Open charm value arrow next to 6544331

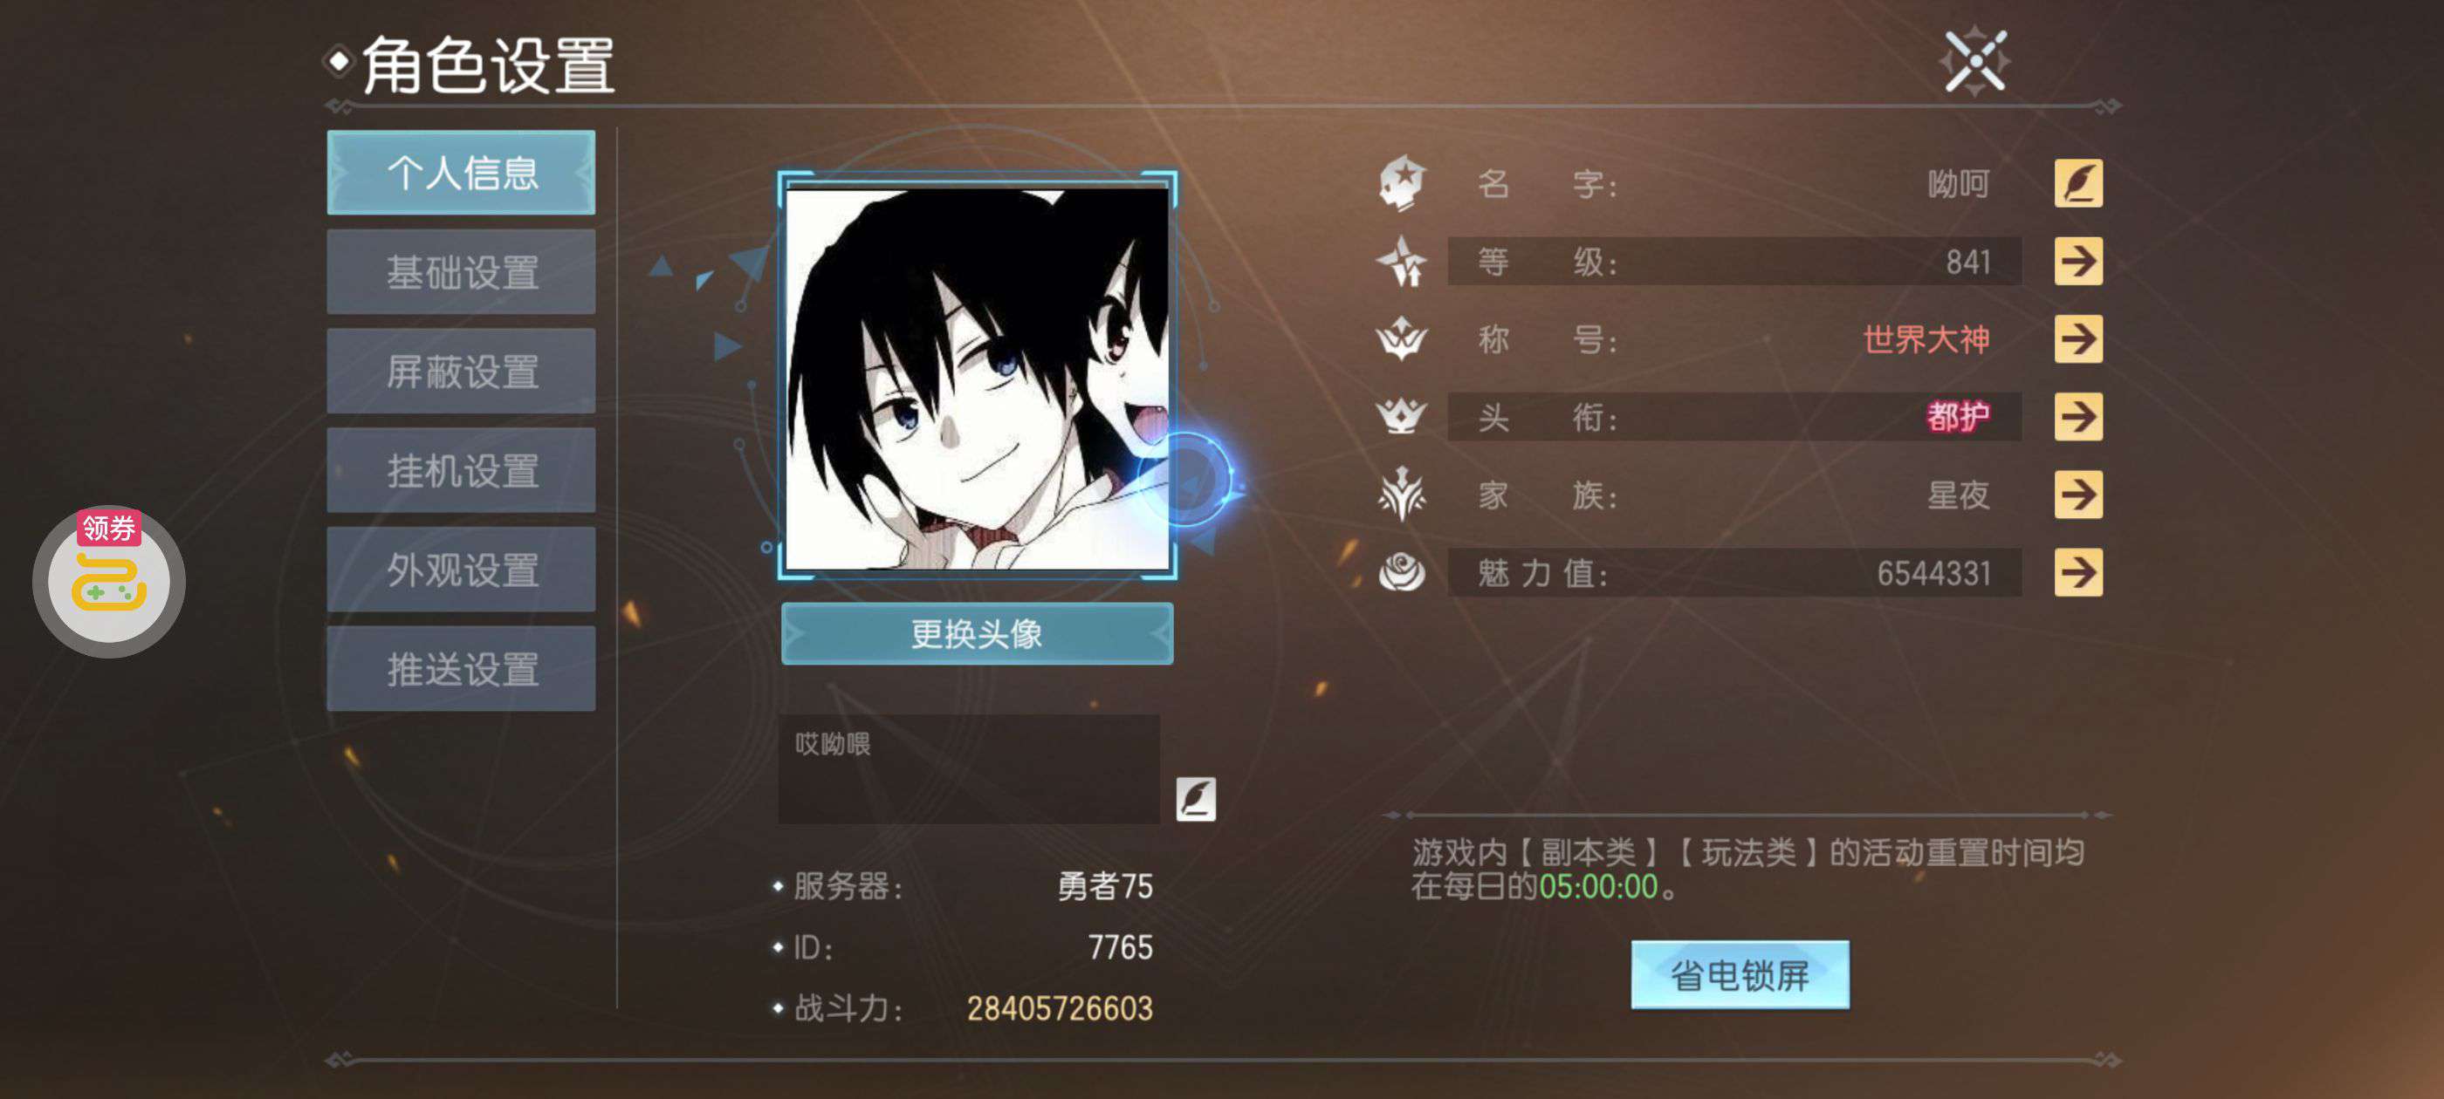pyautogui.click(x=2077, y=572)
